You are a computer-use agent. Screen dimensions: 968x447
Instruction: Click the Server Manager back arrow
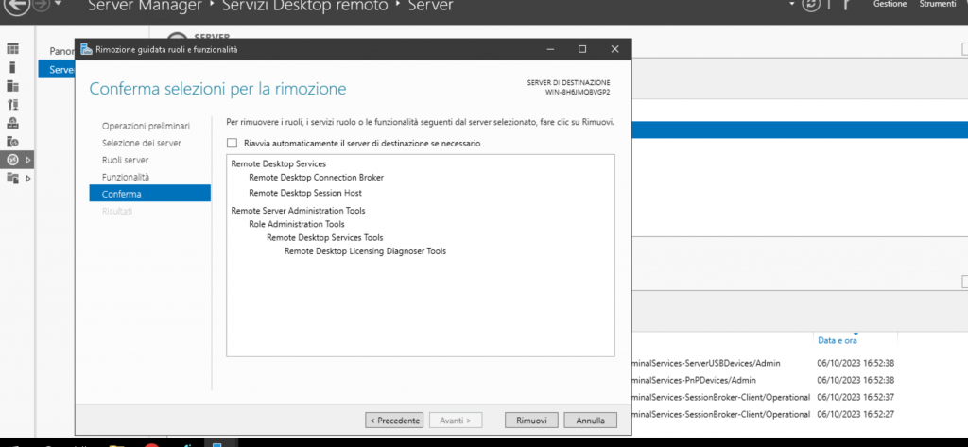click(x=16, y=6)
